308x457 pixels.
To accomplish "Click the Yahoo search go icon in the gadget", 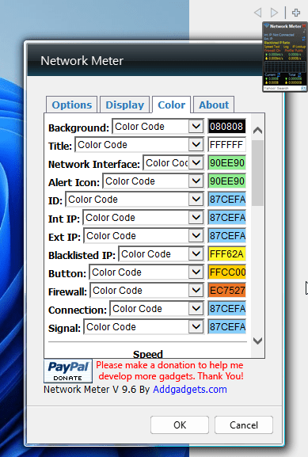I will click(303, 88).
